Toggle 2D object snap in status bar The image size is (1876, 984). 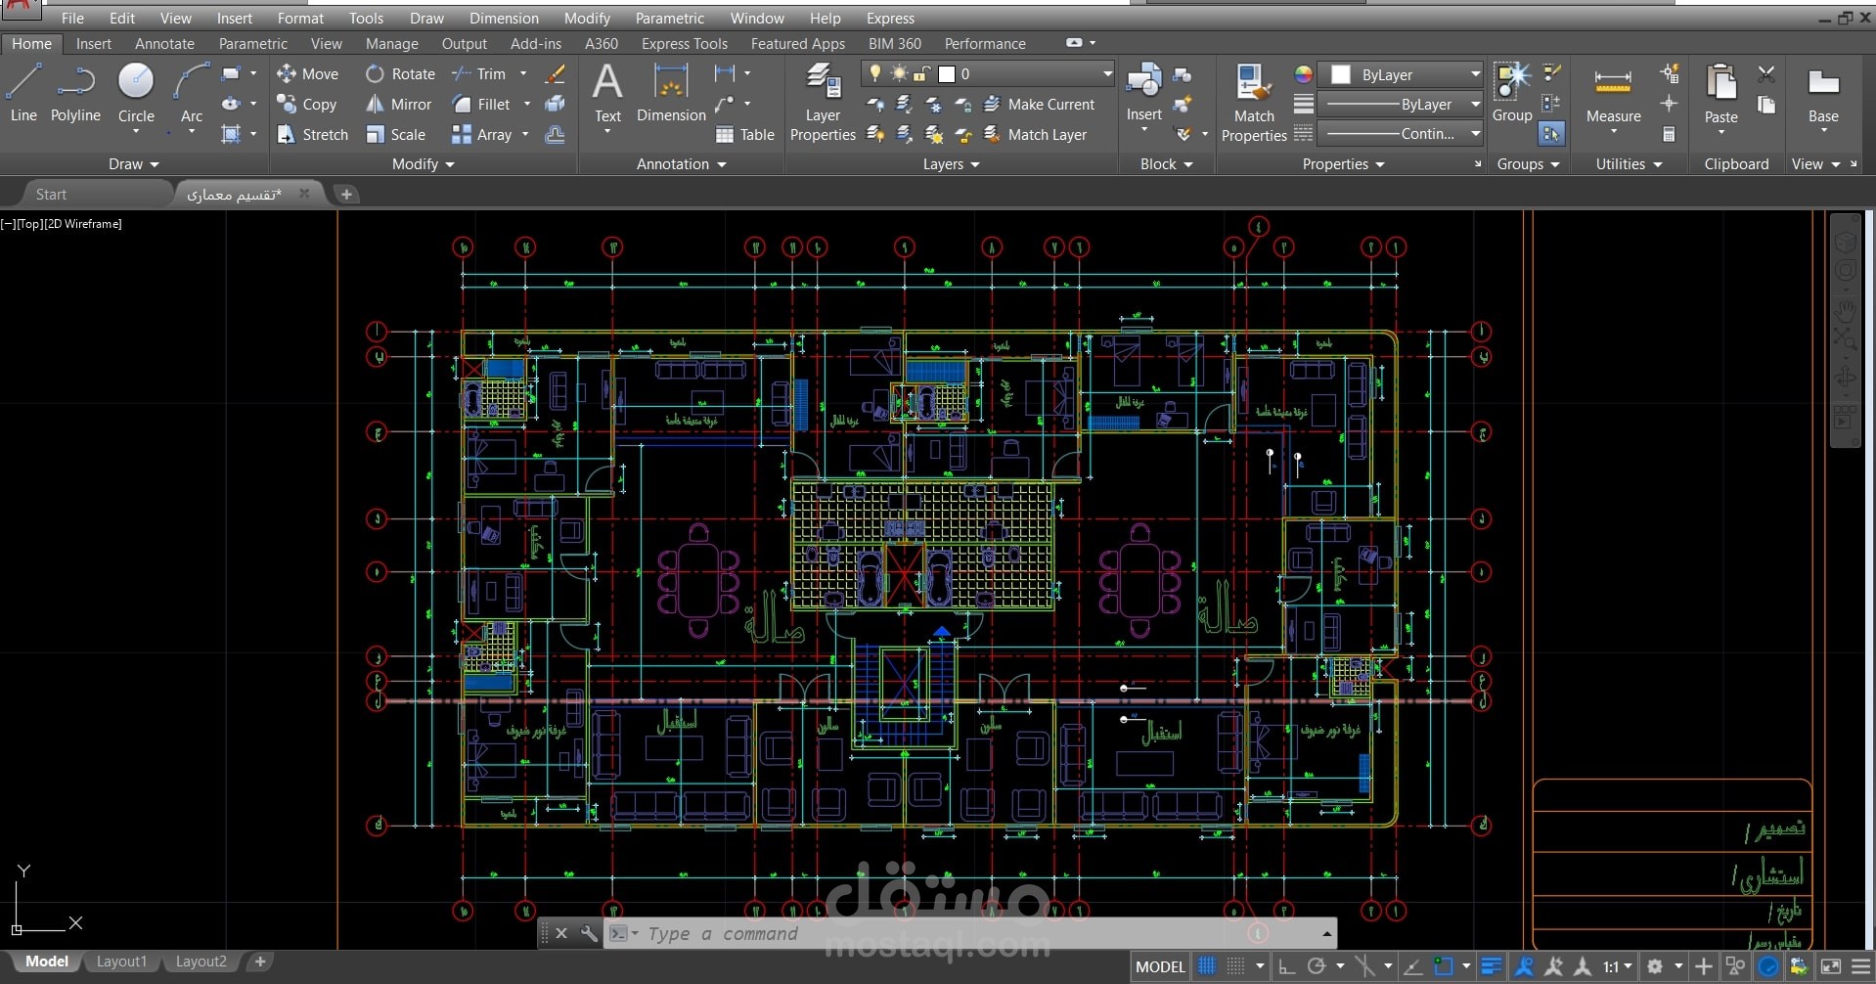[x=1444, y=966]
